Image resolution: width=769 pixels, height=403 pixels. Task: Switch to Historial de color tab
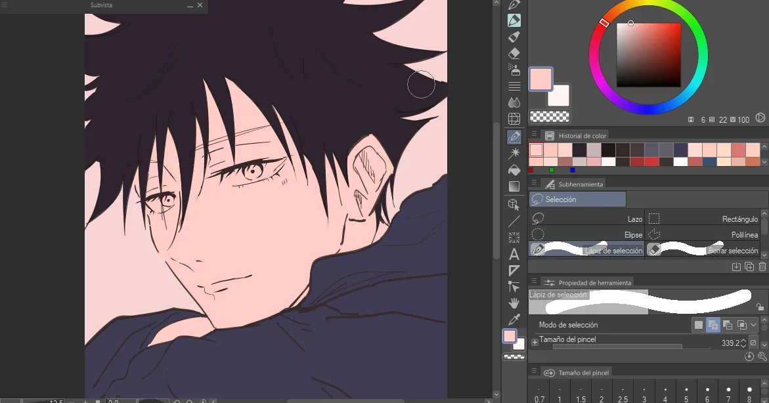[x=576, y=135]
